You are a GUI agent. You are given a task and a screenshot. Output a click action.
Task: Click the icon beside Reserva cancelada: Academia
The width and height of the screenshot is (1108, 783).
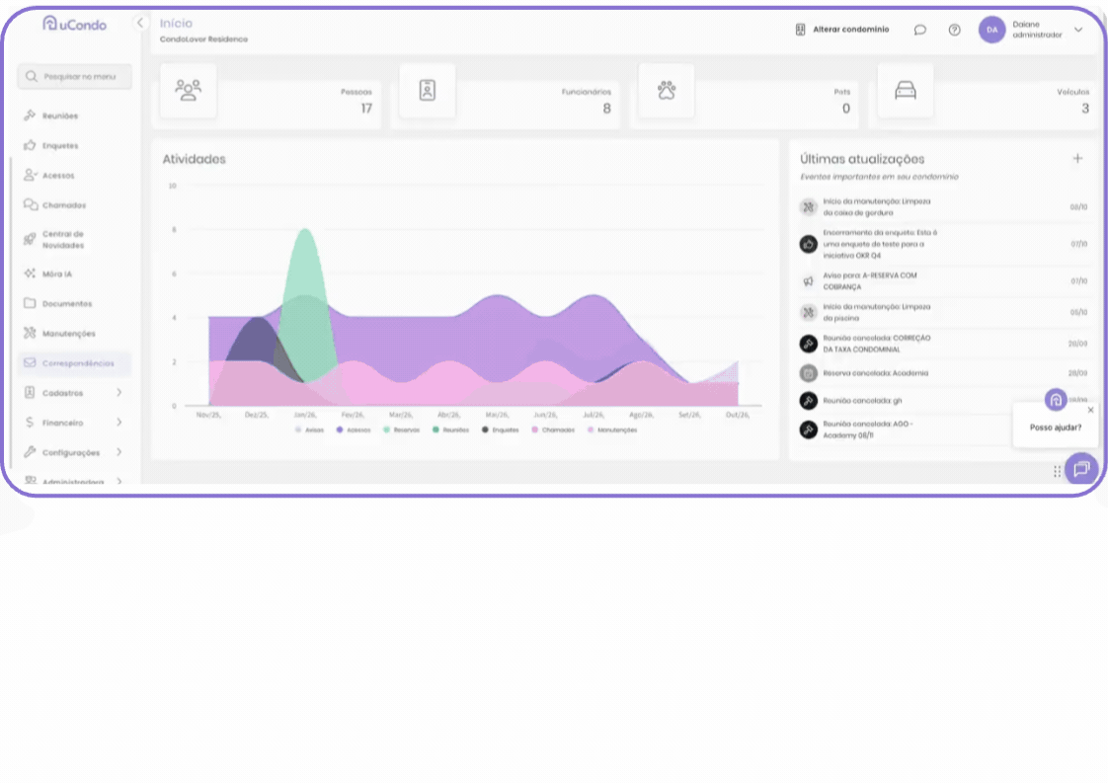click(809, 373)
